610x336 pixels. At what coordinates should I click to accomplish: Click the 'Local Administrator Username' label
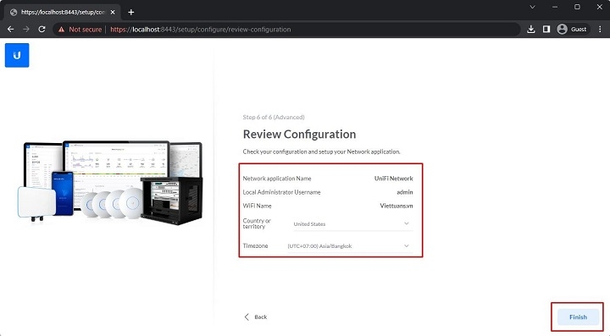(281, 192)
